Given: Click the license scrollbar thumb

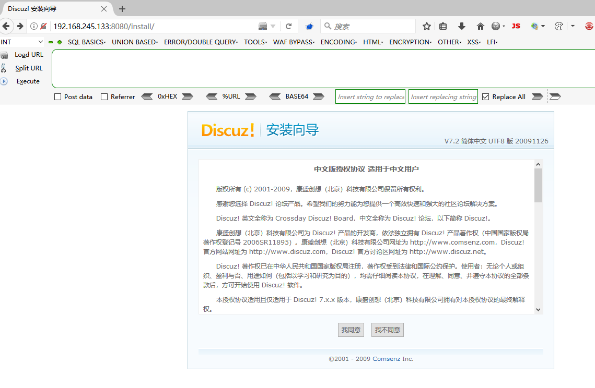Looking at the screenshot, I should (538, 185).
